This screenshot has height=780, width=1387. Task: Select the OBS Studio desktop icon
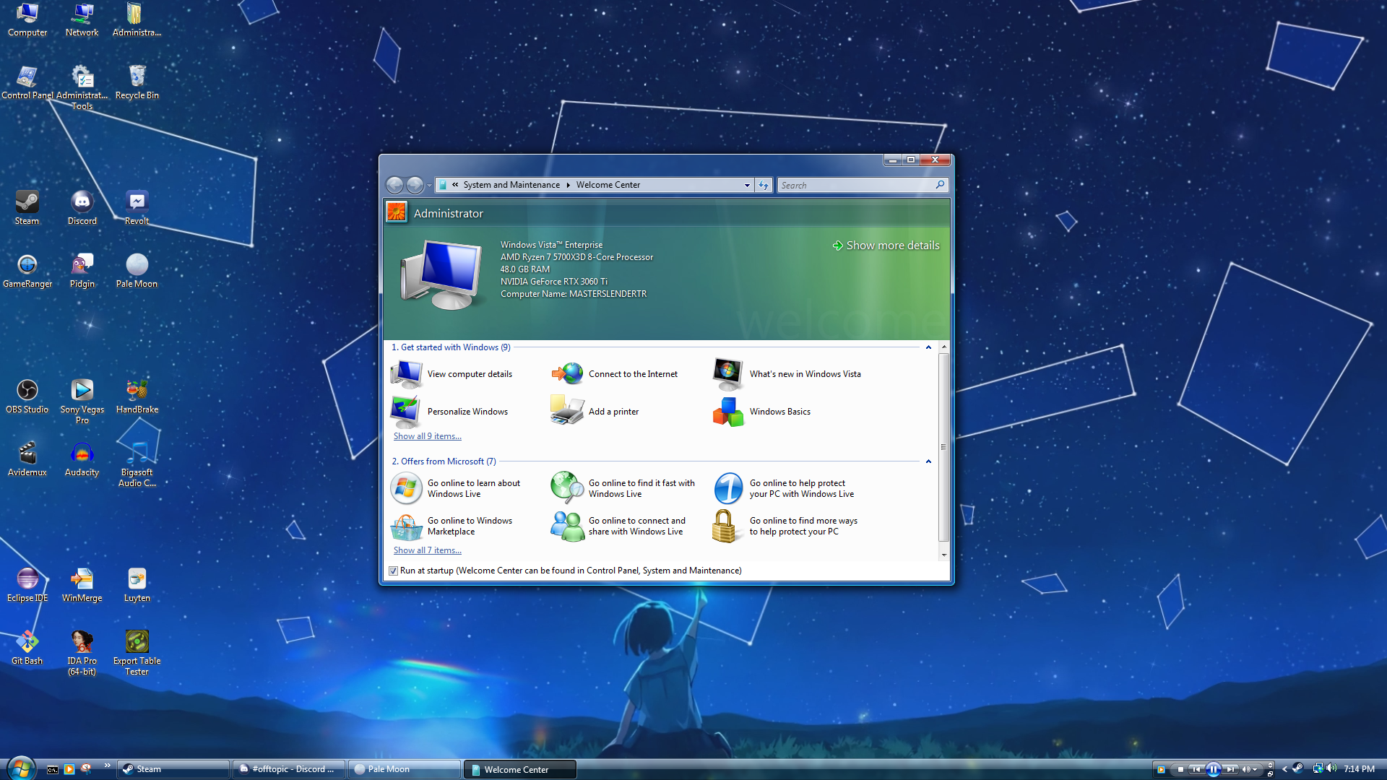click(x=27, y=396)
